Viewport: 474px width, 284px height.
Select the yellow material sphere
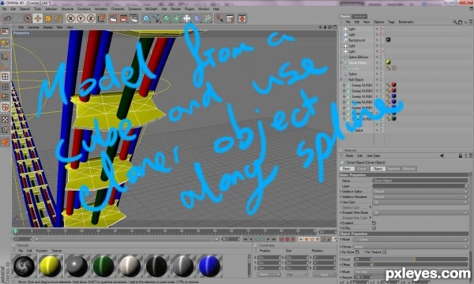pyautogui.click(x=51, y=266)
